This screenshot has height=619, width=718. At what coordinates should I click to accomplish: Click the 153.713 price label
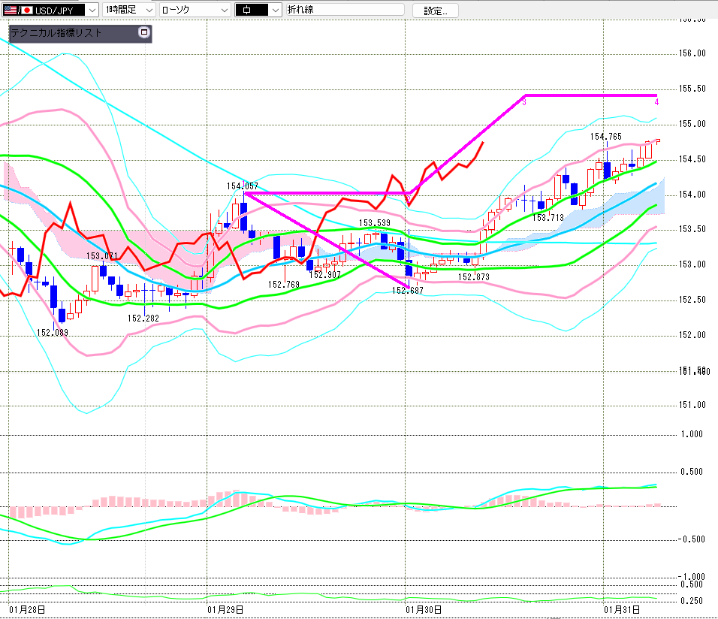[x=548, y=217]
